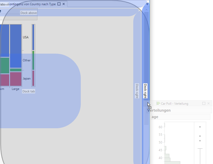Open the tab list dropdown arrow at top right
Viewport: 213px width, 164px height.
click(147, 4)
